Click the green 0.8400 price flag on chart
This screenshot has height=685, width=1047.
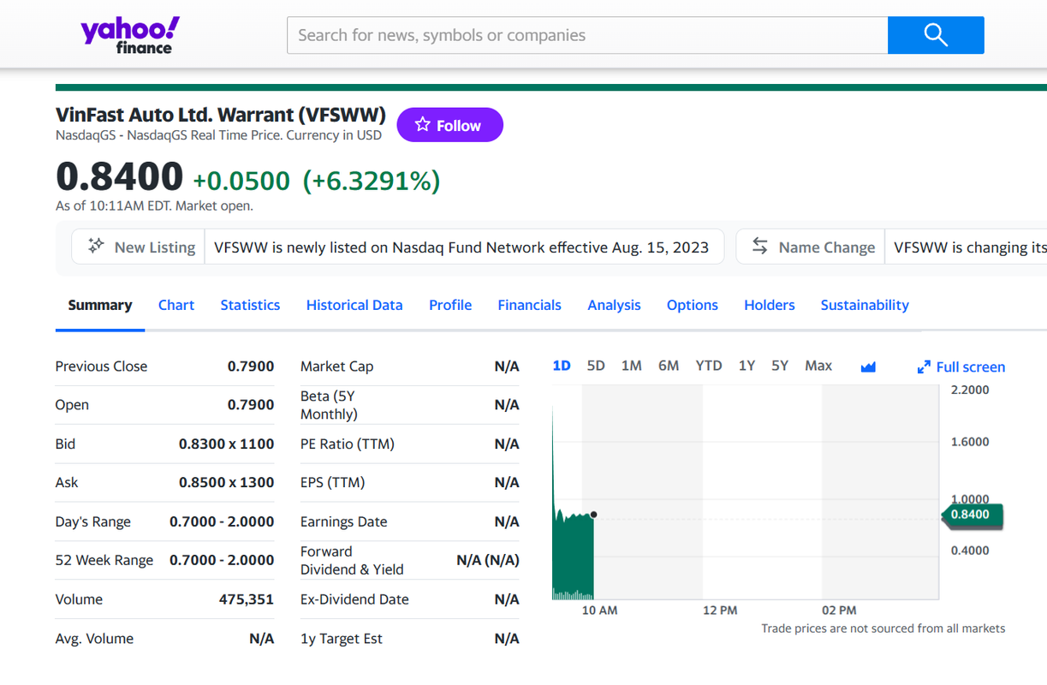pos(971,515)
